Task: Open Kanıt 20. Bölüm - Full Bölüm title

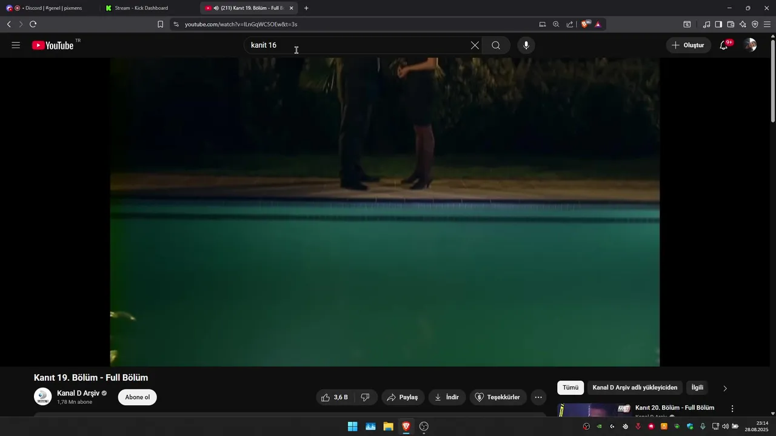Action: 675,408
